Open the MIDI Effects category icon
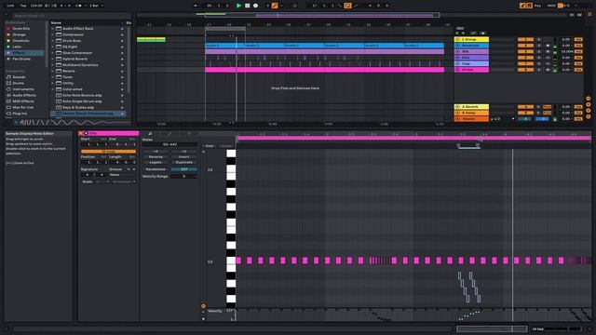Image resolution: width=596 pixels, height=335 pixels. point(8,101)
